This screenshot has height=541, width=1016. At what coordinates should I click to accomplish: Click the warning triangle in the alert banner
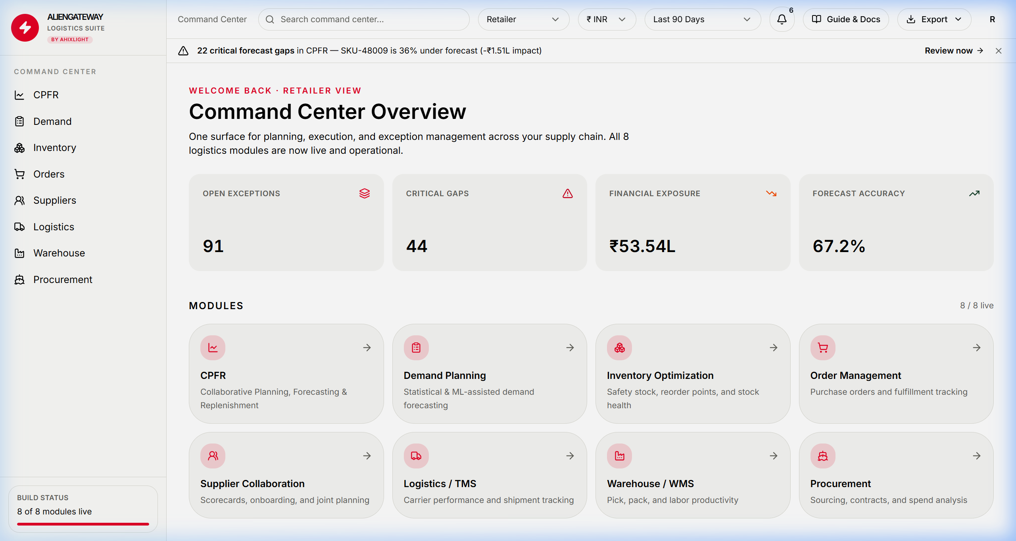click(x=183, y=51)
